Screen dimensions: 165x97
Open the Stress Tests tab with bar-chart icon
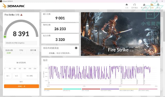click(x=144, y=6)
